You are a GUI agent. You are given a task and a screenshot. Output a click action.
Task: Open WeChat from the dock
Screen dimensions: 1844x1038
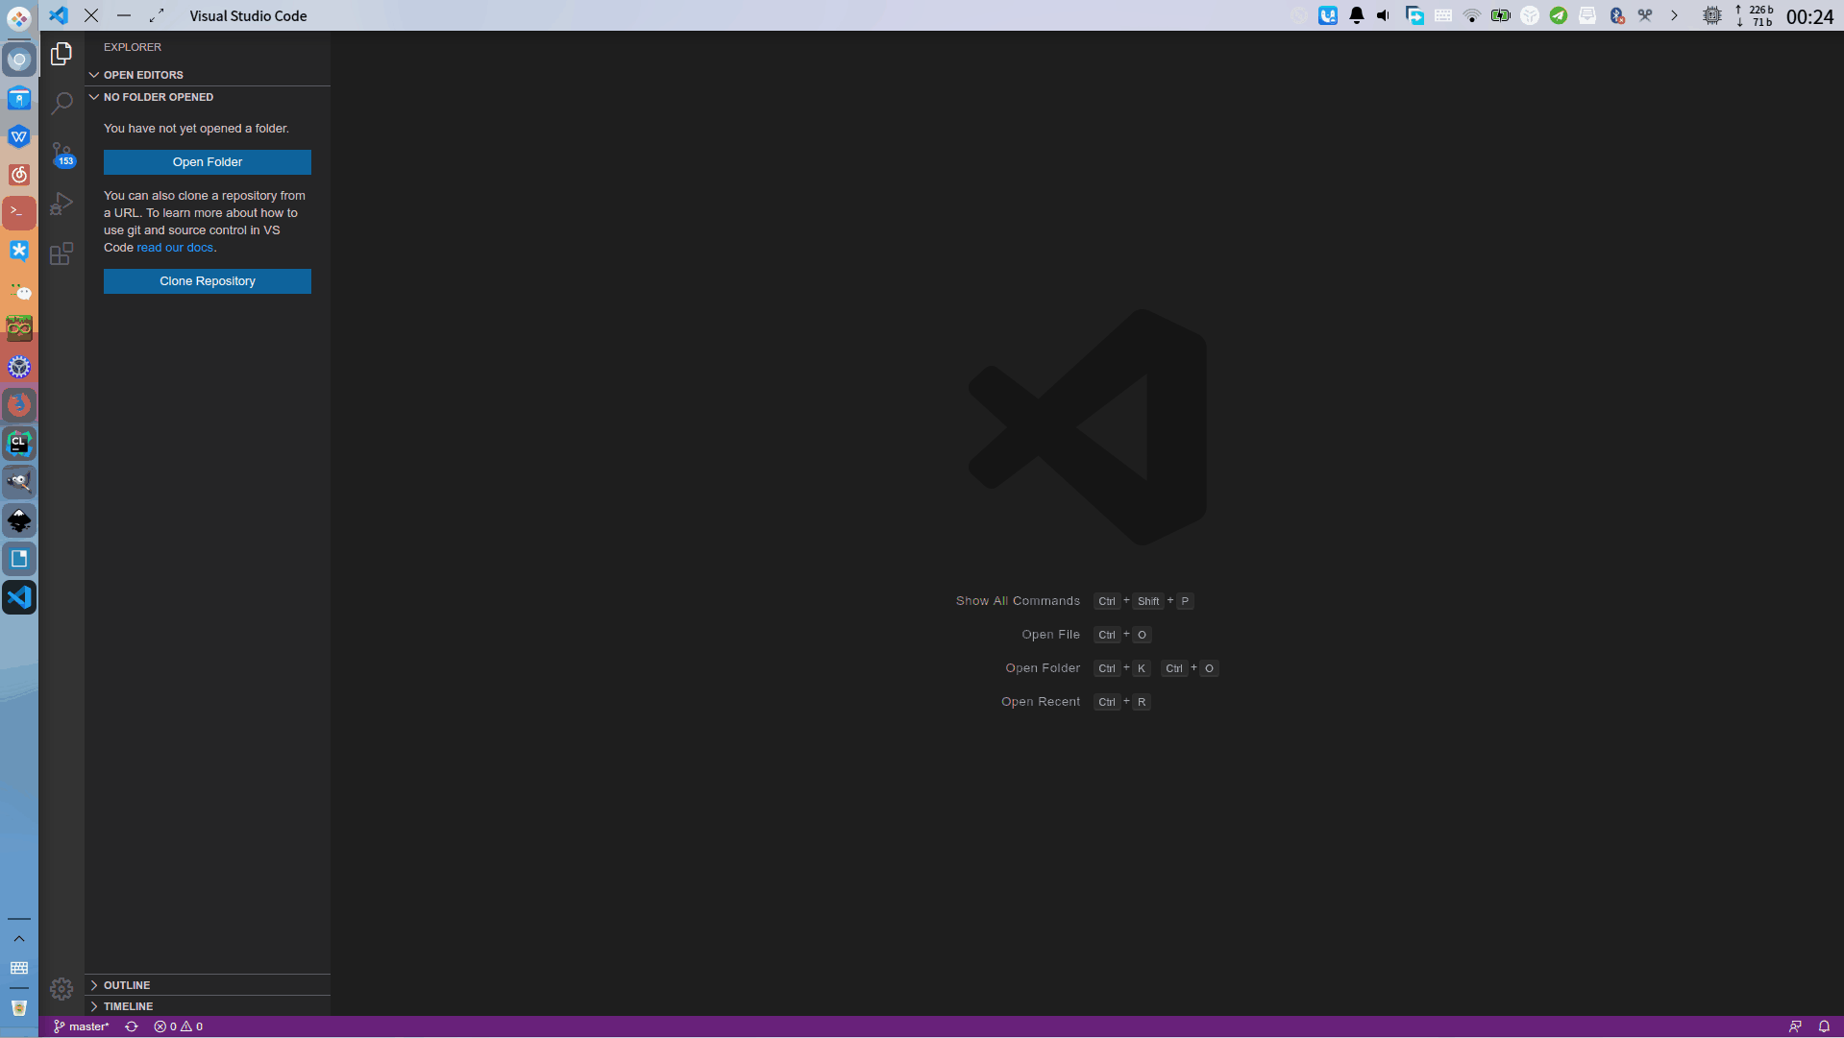[x=19, y=290]
